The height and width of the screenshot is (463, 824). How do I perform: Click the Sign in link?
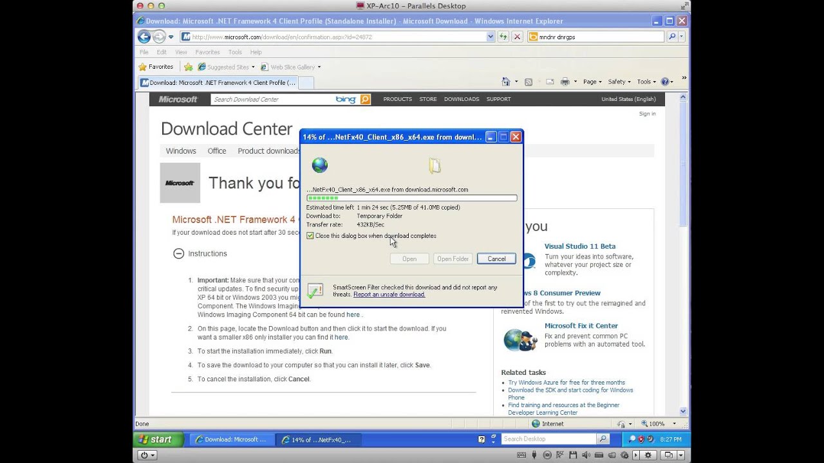pos(647,114)
